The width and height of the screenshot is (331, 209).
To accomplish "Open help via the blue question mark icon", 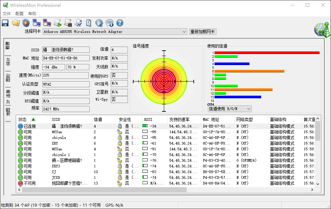I will [x=120, y=23].
